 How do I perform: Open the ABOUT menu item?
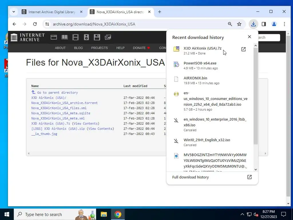coord(60,48)
